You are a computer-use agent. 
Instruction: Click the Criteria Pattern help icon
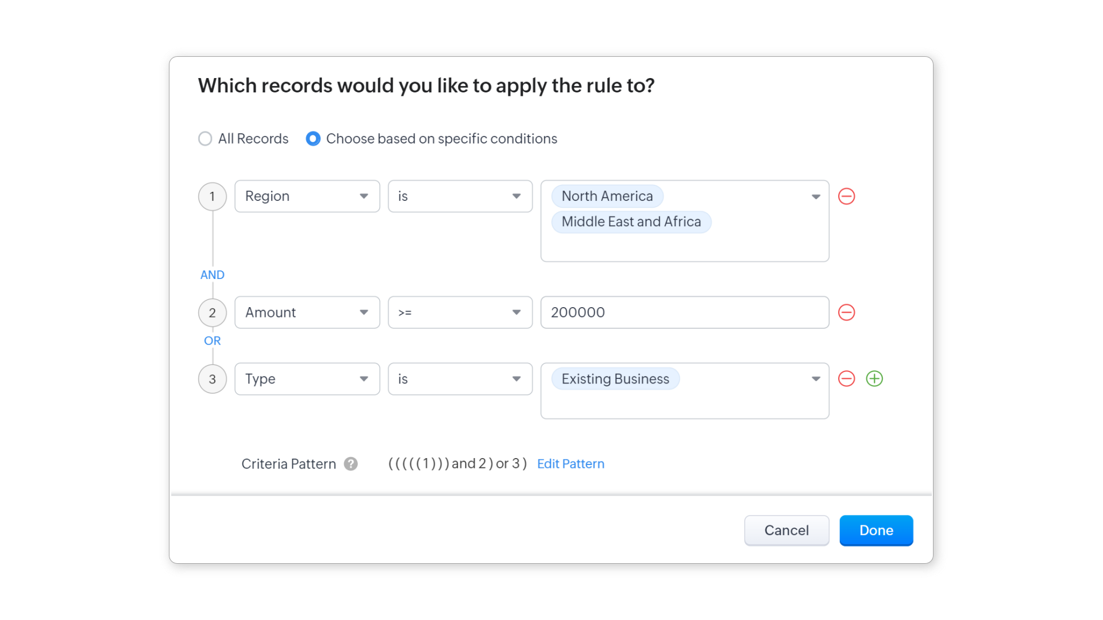[x=350, y=464]
